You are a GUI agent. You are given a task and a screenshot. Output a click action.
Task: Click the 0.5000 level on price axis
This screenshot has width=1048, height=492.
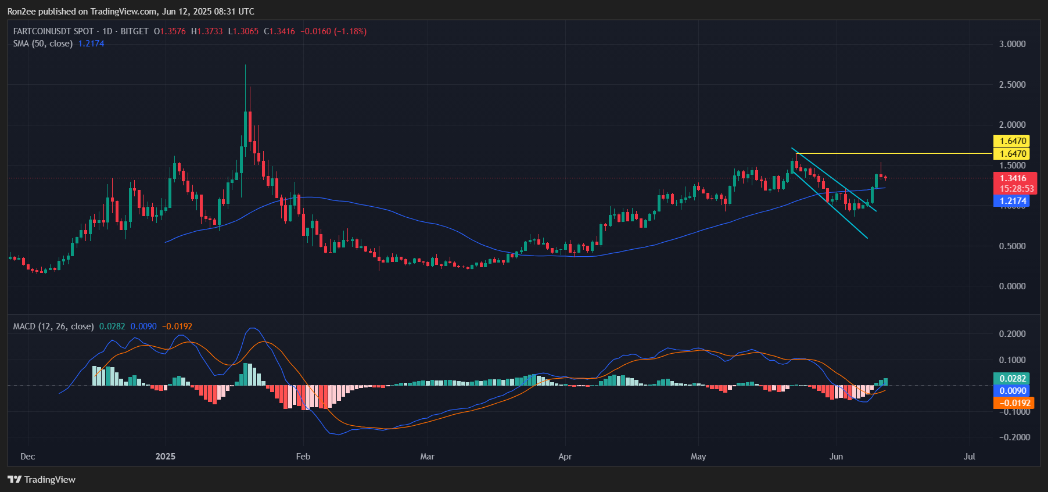click(x=1012, y=246)
